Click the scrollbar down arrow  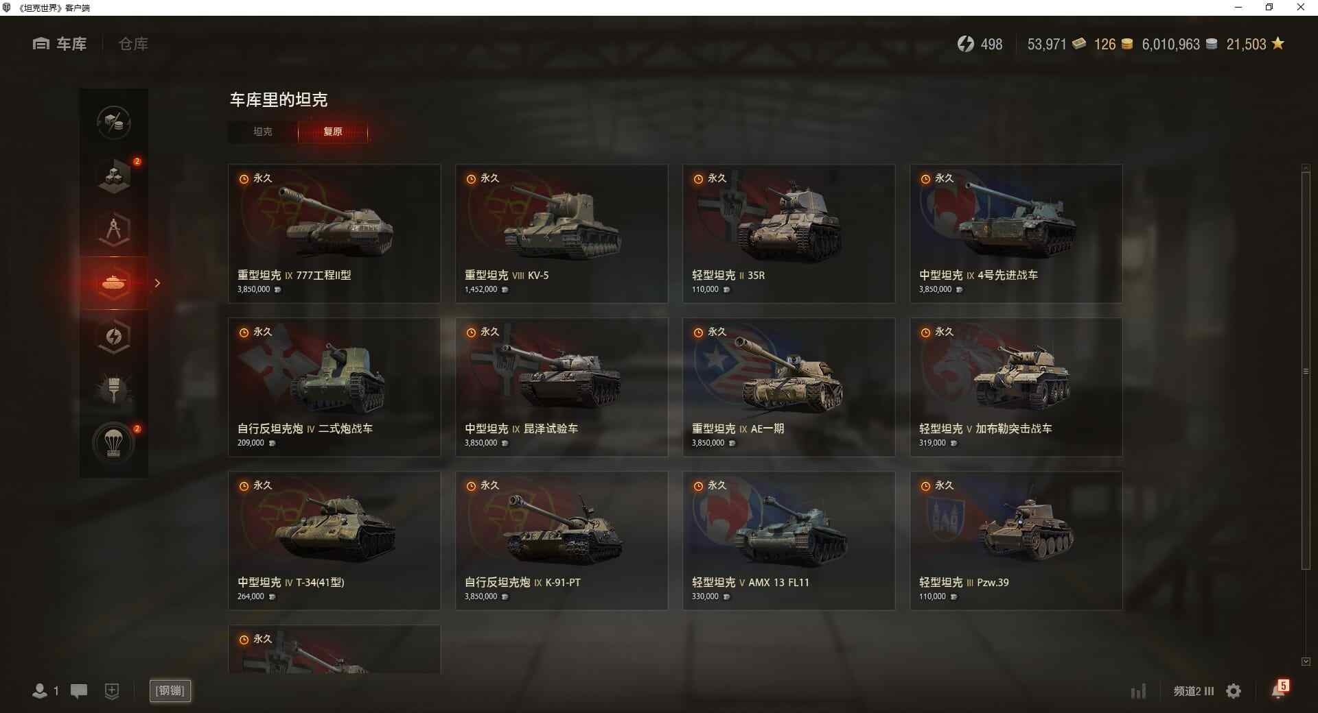coord(1306,662)
